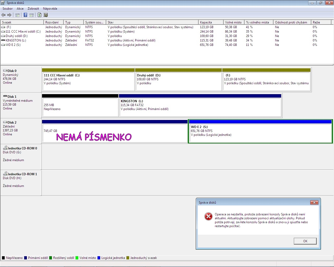Select the 745,47 GB partition without letter
Screen dimensions: 334x267
coord(115,133)
